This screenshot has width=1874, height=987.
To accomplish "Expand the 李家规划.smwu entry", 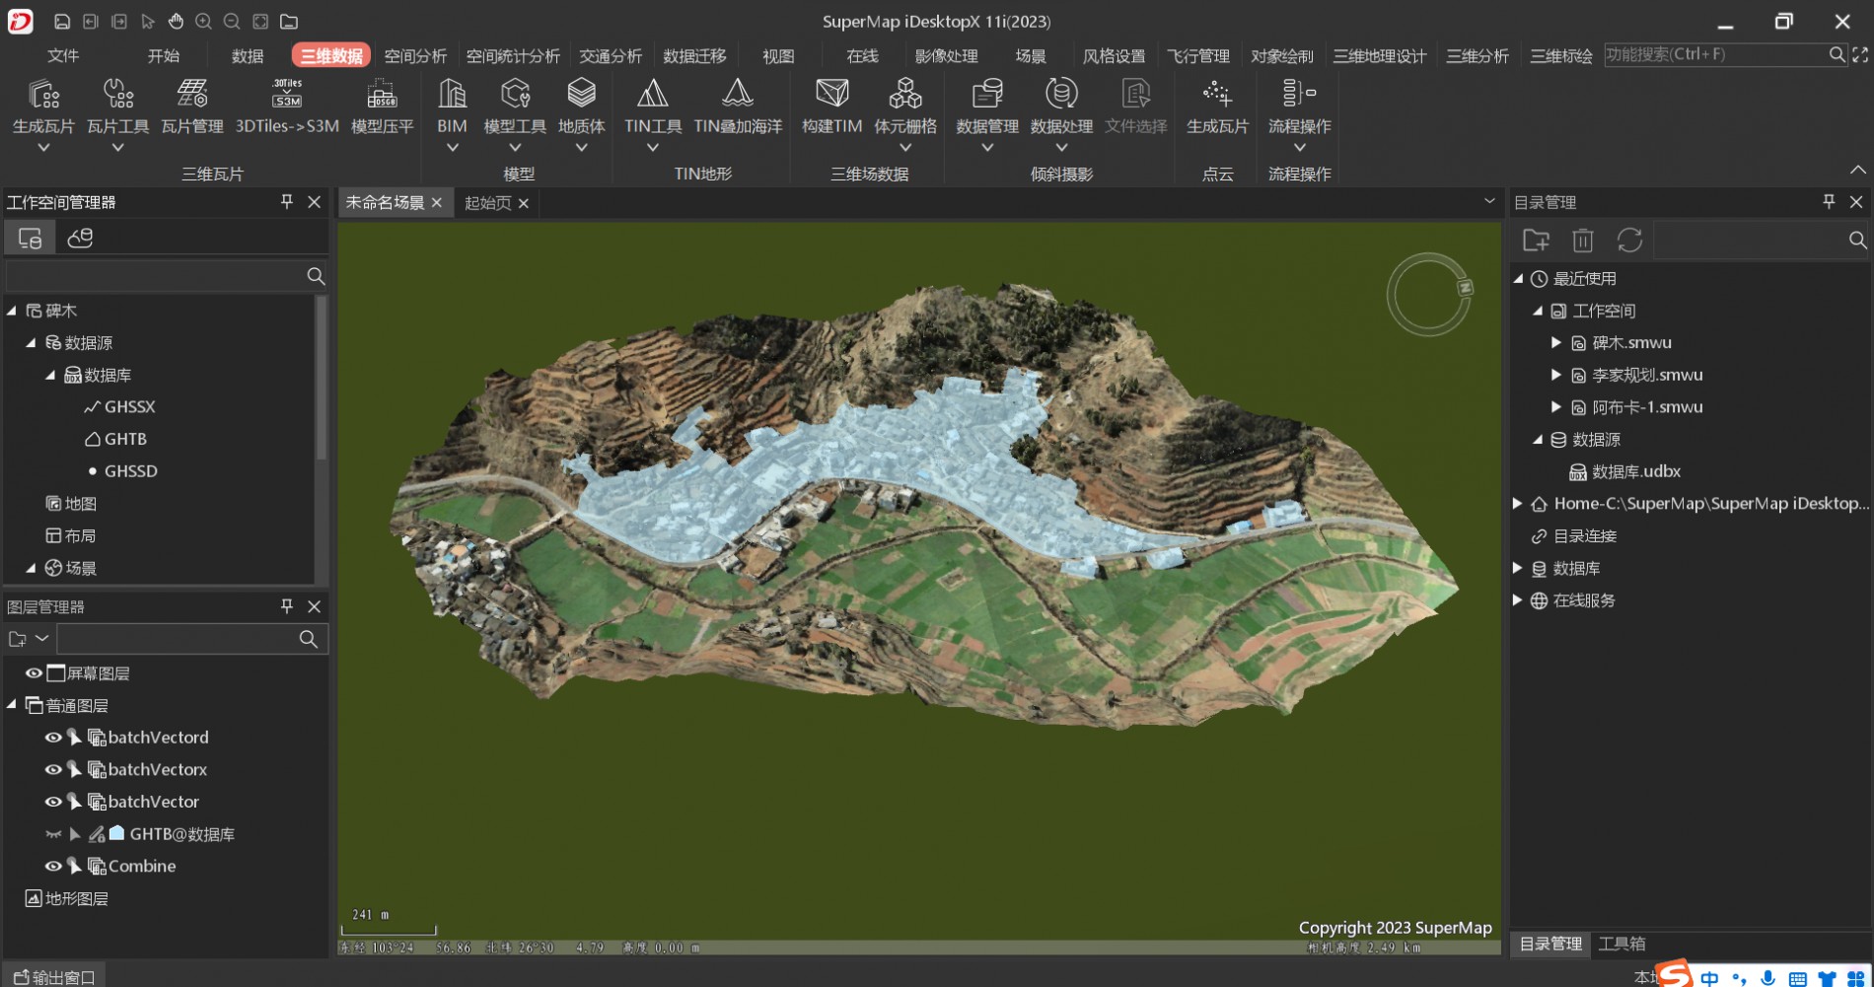I will pos(1555,375).
